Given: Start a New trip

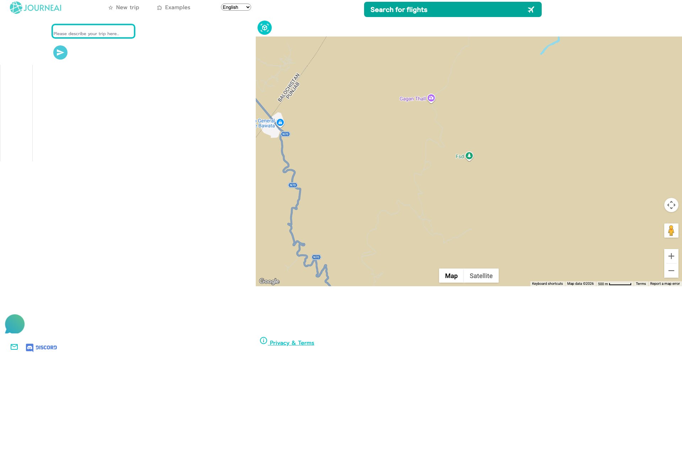Looking at the screenshot, I should 124,7.
